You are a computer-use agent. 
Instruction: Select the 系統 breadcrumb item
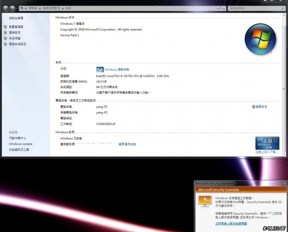click(x=68, y=8)
